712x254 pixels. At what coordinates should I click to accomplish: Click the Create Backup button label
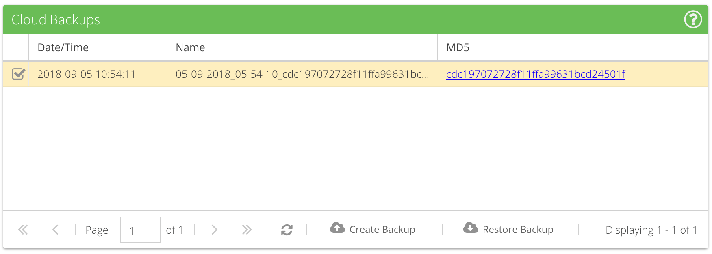point(382,230)
